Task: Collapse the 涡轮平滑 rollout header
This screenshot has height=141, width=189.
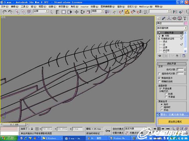Action: point(172,64)
